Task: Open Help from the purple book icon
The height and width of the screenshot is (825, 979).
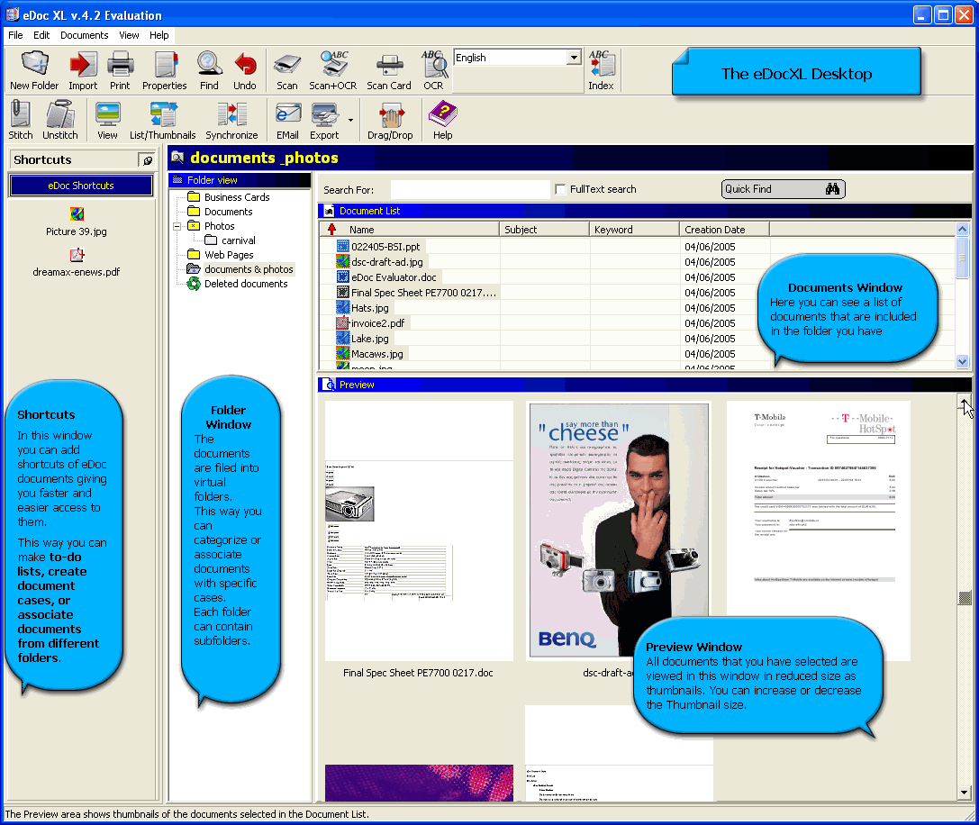Action: coord(443,121)
